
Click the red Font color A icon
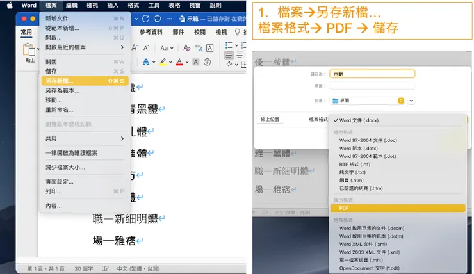179,62
